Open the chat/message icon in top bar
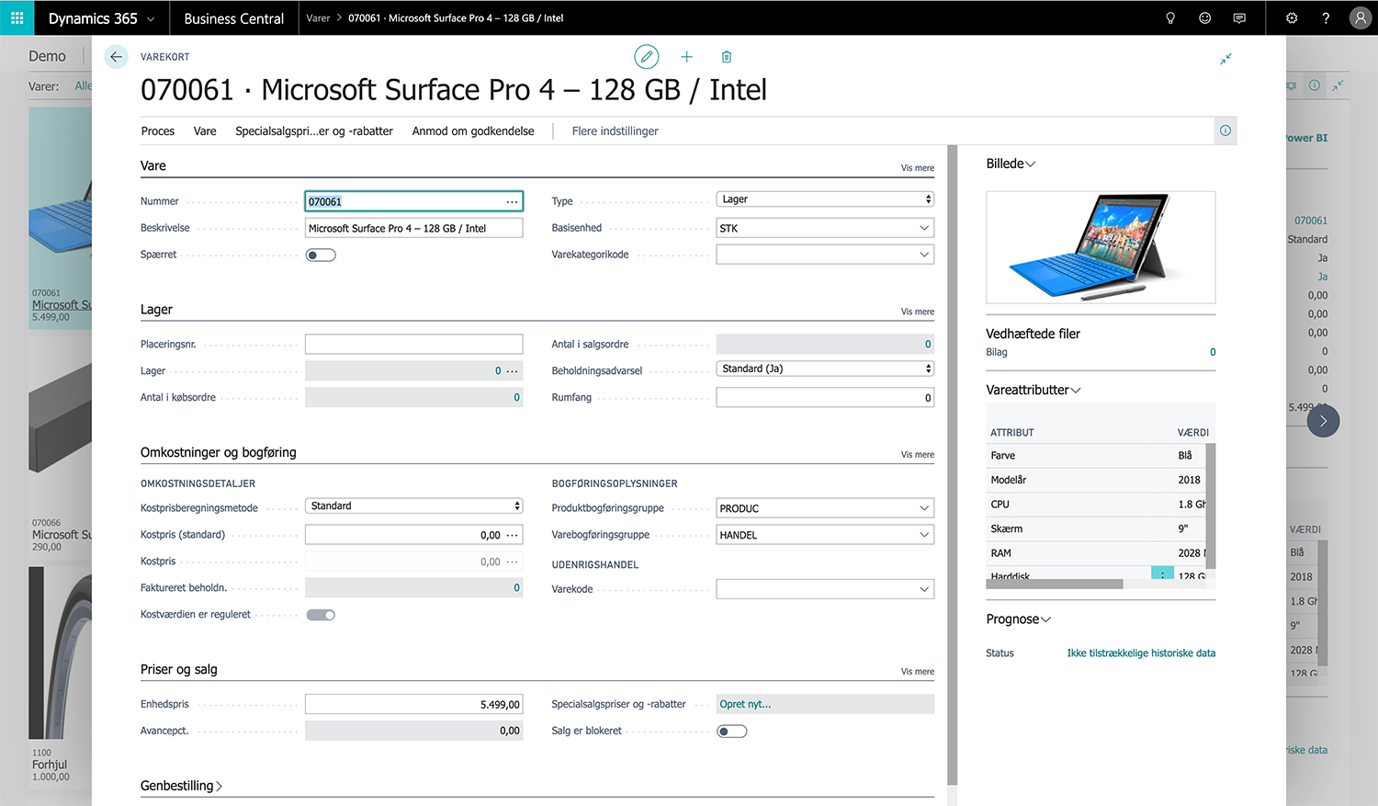This screenshot has width=1378, height=806. click(x=1239, y=17)
